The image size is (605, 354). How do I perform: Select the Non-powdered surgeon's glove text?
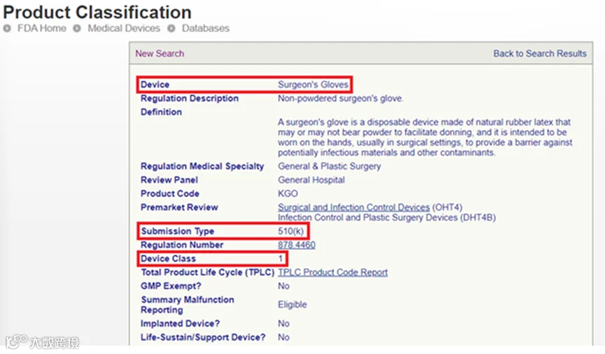[341, 99]
